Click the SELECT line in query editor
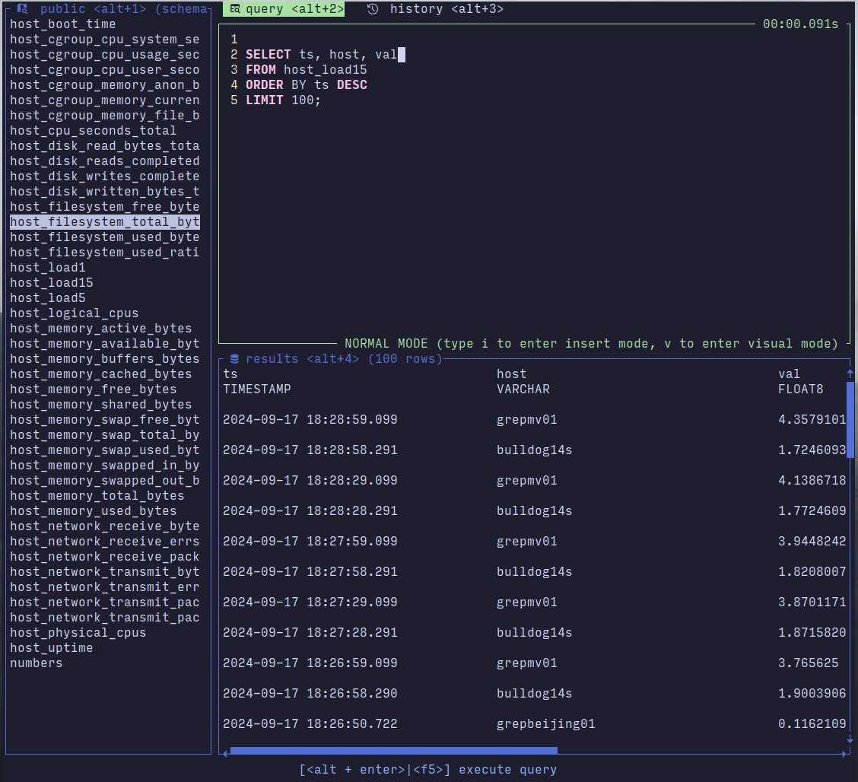This screenshot has width=858, height=782. [x=321, y=55]
